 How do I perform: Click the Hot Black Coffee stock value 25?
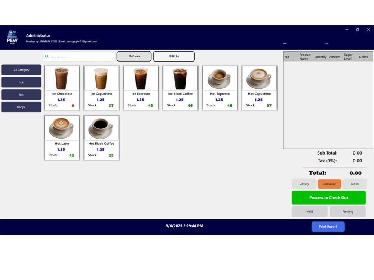(111, 155)
